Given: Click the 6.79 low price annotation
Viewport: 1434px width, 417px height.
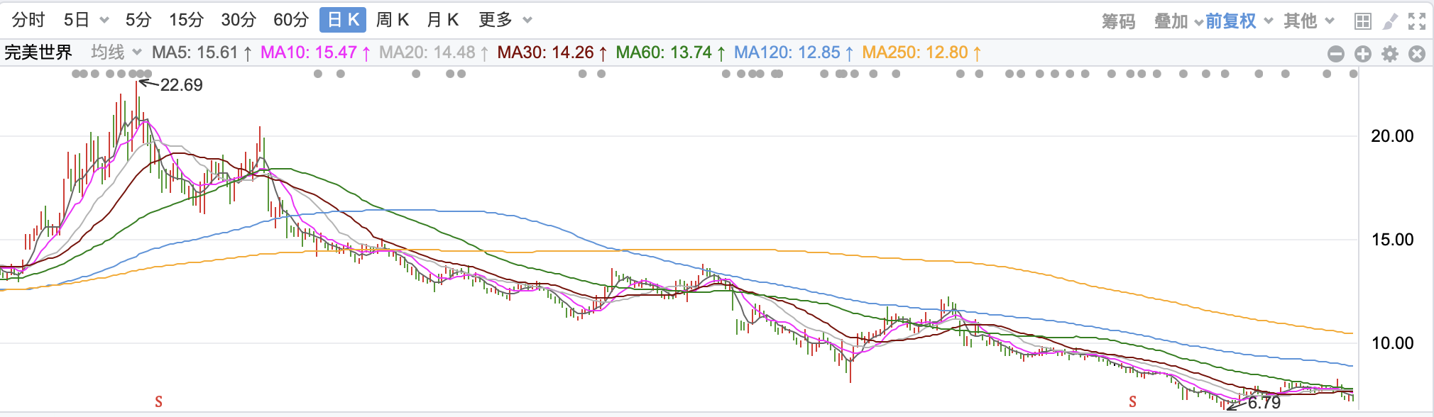Looking at the screenshot, I should point(1264,404).
